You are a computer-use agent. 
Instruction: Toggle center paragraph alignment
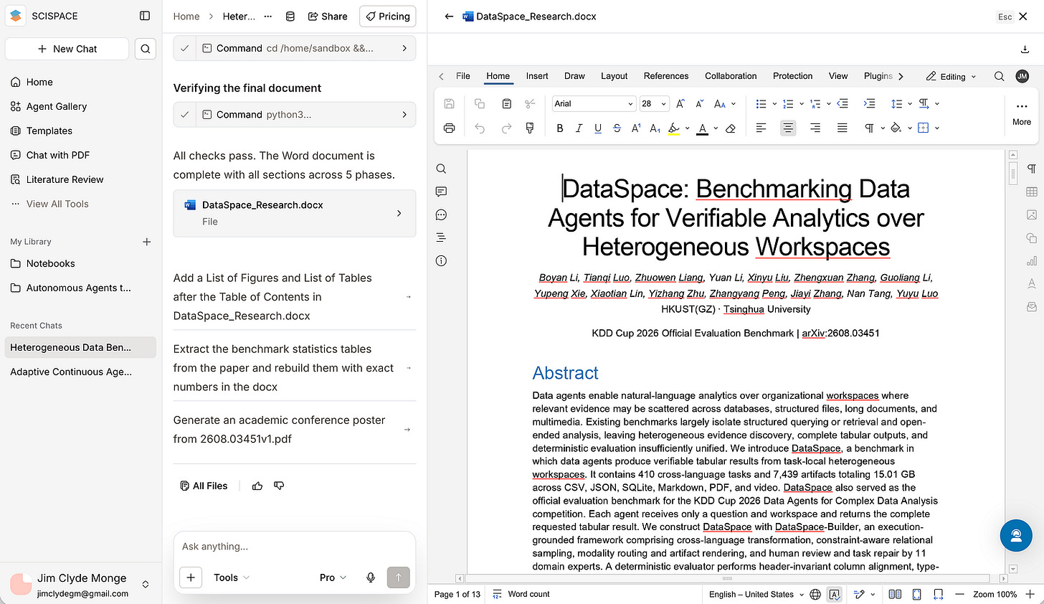click(788, 128)
